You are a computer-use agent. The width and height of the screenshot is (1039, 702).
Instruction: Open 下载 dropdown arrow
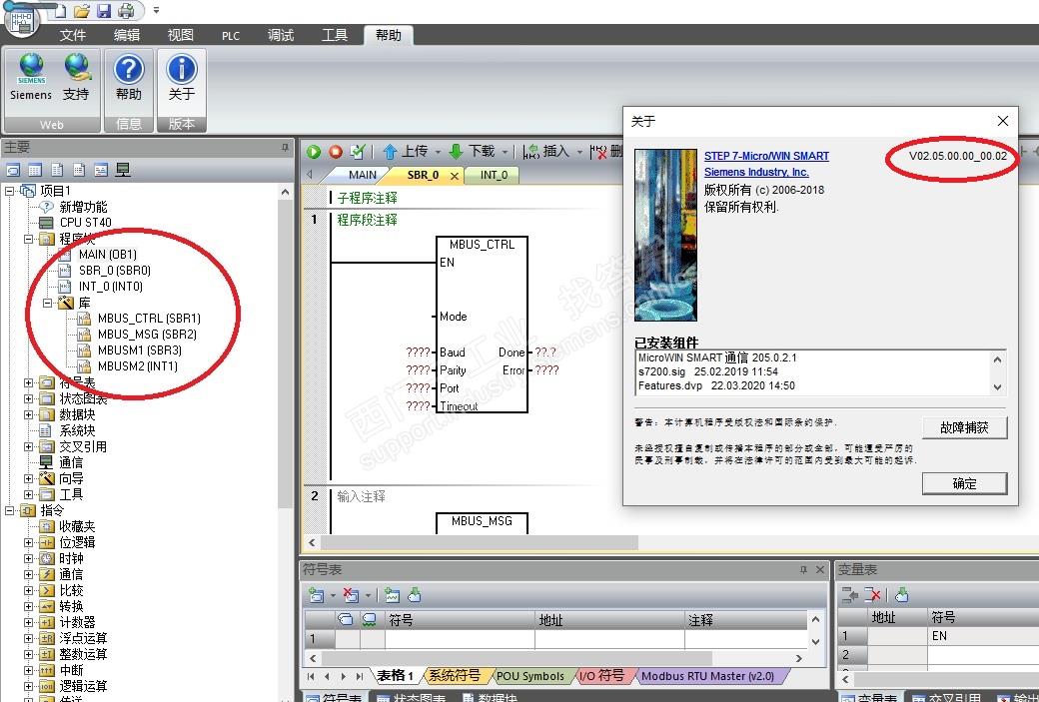pyautogui.click(x=505, y=153)
